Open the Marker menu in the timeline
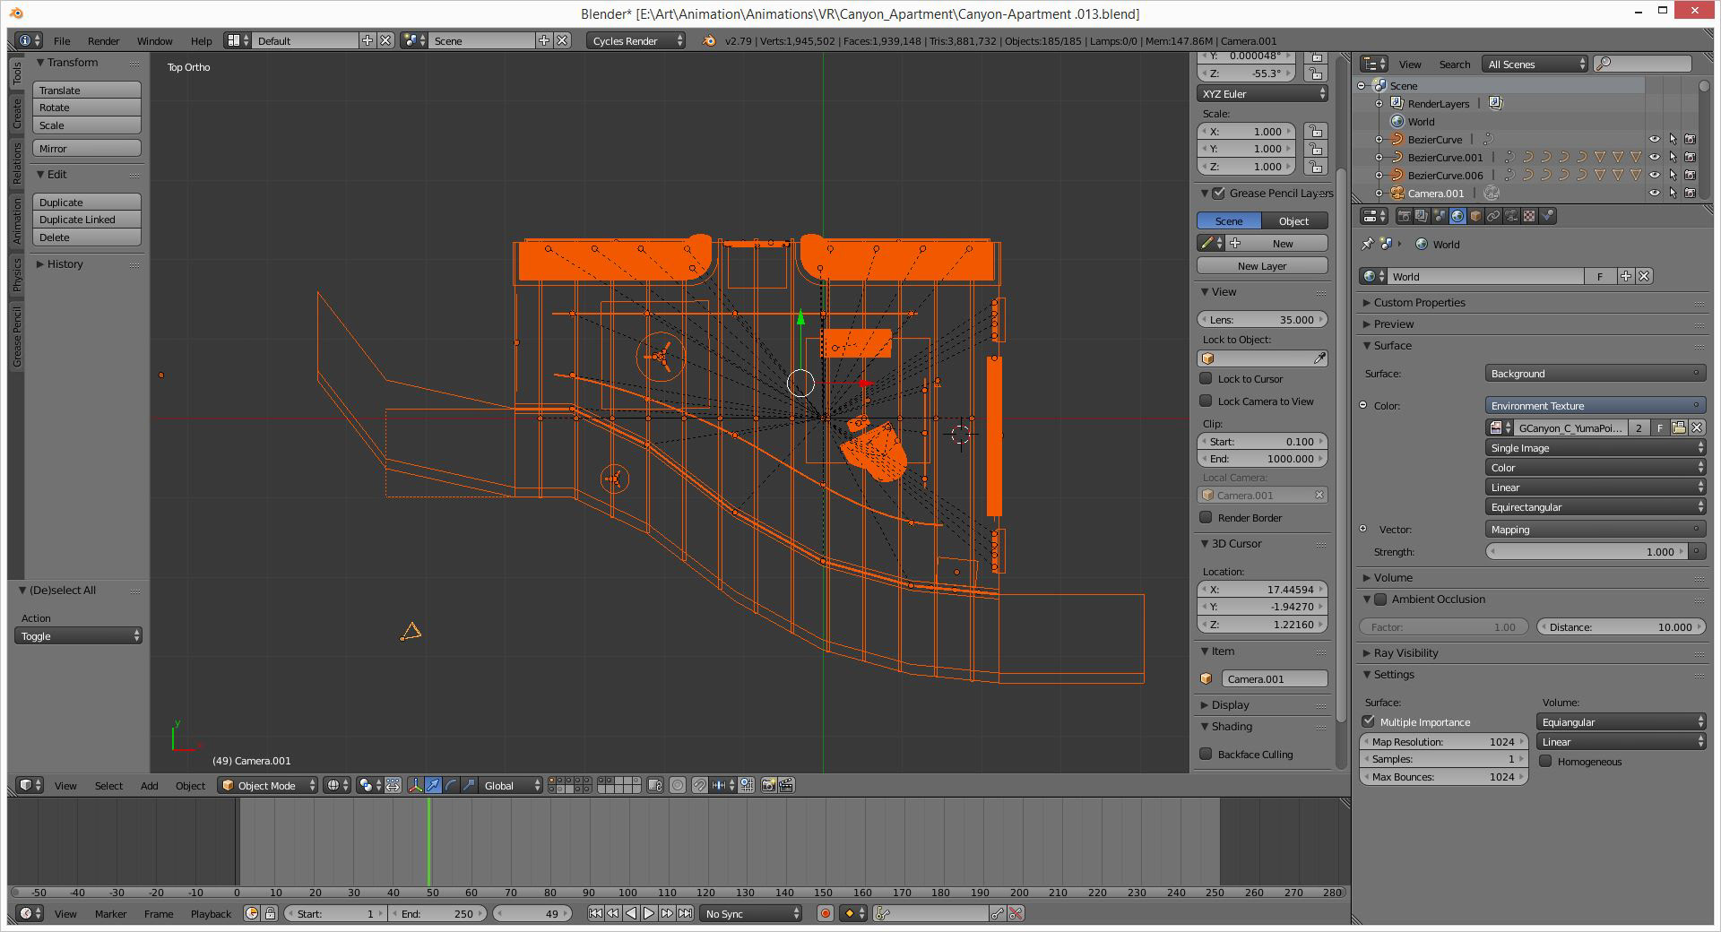 point(110,914)
